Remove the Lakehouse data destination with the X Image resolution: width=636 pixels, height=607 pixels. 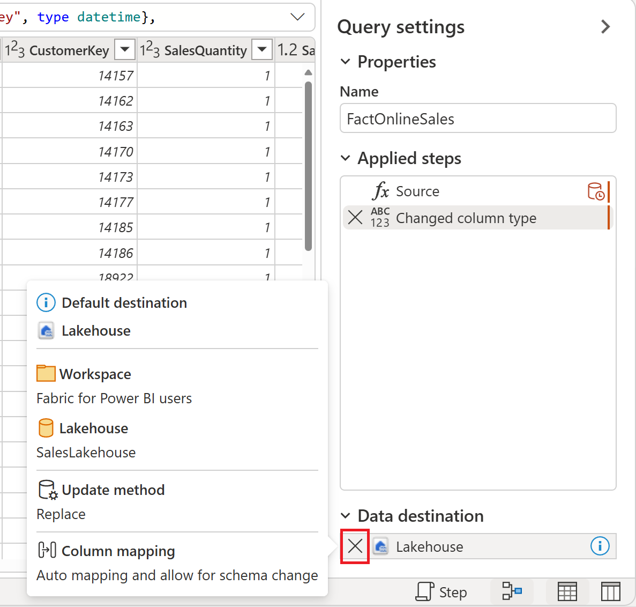pyautogui.click(x=355, y=546)
